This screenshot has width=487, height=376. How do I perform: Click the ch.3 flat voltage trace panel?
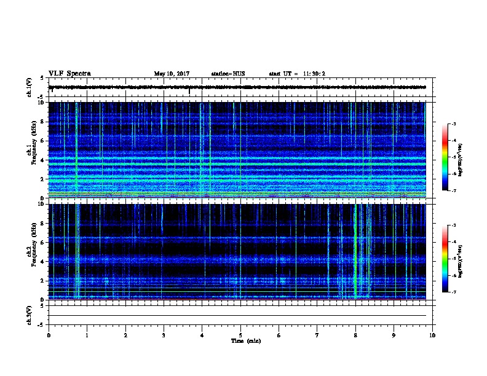[240, 315]
